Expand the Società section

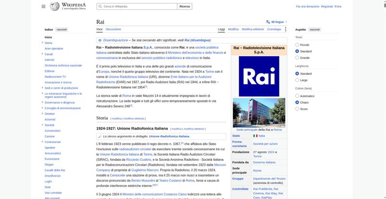point(42,125)
